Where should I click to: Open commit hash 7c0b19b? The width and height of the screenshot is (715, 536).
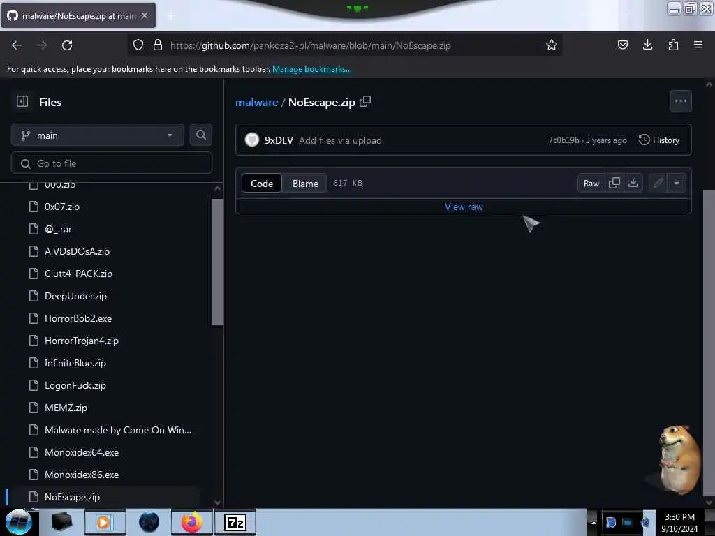coord(563,140)
